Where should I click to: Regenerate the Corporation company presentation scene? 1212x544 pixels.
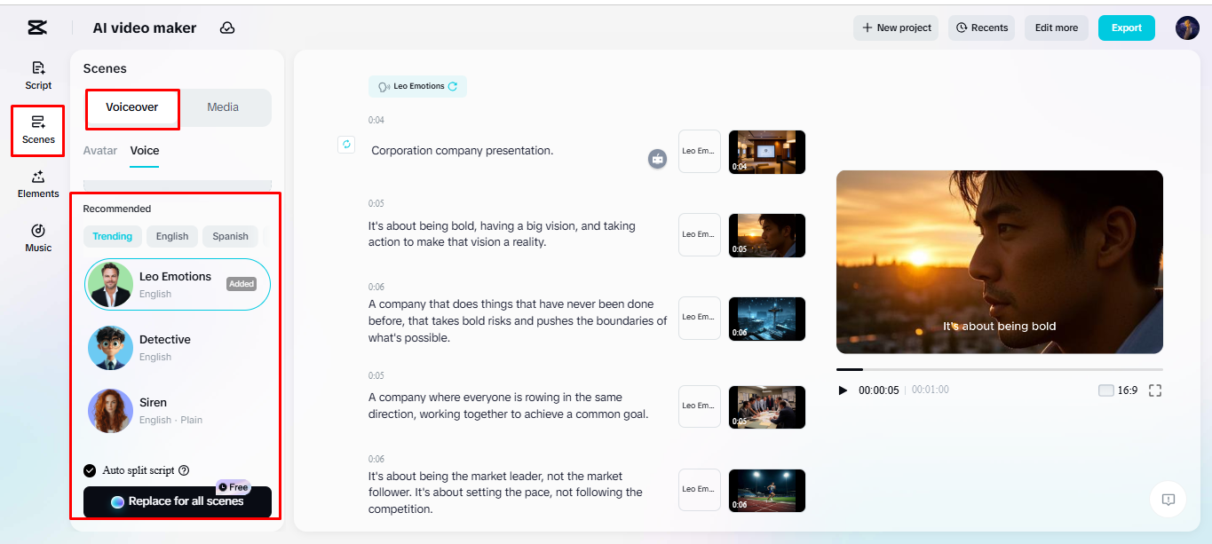pos(345,144)
